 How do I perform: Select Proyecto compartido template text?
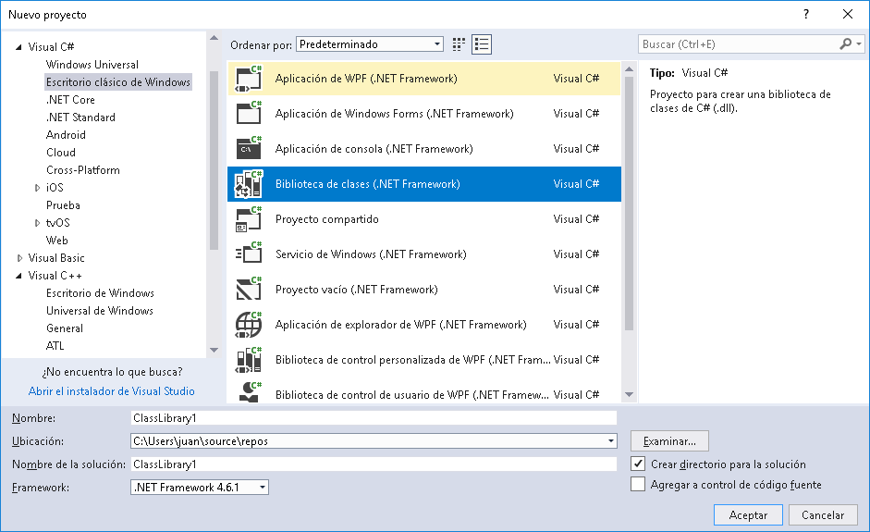click(326, 219)
